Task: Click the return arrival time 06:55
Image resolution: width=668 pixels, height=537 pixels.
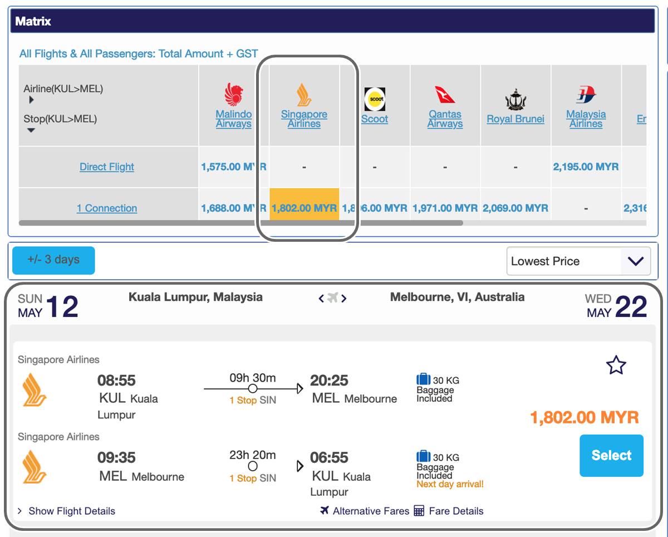Action: 329,457
